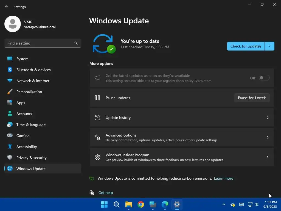Click the network display tray icon
The height and width of the screenshot is (211, 281).
pos(250,204)
